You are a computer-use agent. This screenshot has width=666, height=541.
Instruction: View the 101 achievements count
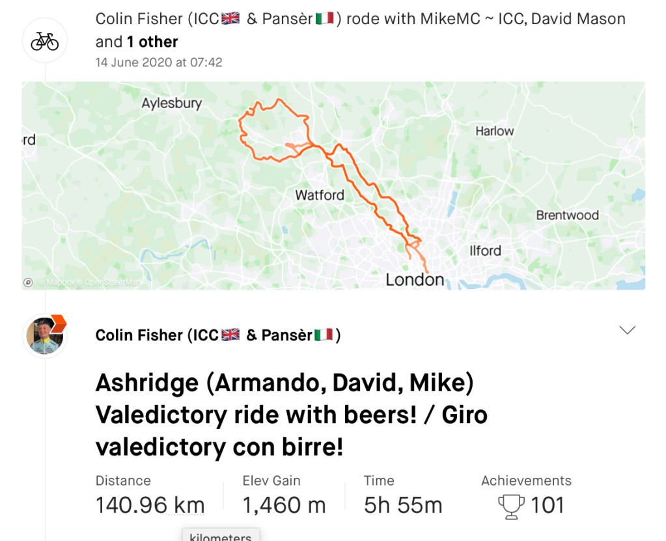tap(547, 505)
